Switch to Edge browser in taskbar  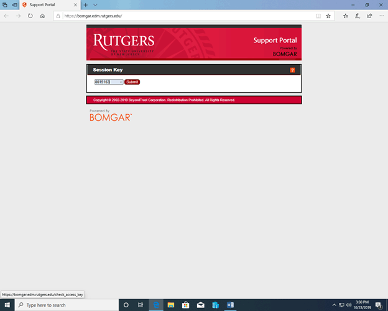[156, 305]
